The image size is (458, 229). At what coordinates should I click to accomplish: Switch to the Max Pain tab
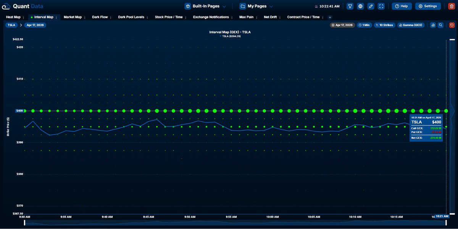click(246, 17)
